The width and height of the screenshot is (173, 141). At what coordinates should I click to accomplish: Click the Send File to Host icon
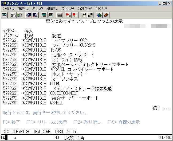[29, 15]
